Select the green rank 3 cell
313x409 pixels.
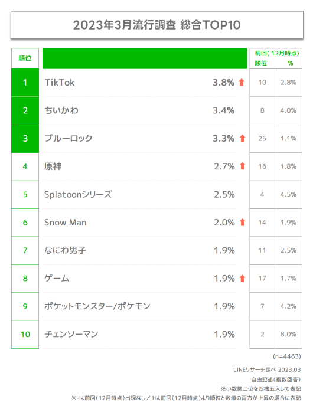tap(25, 139)
